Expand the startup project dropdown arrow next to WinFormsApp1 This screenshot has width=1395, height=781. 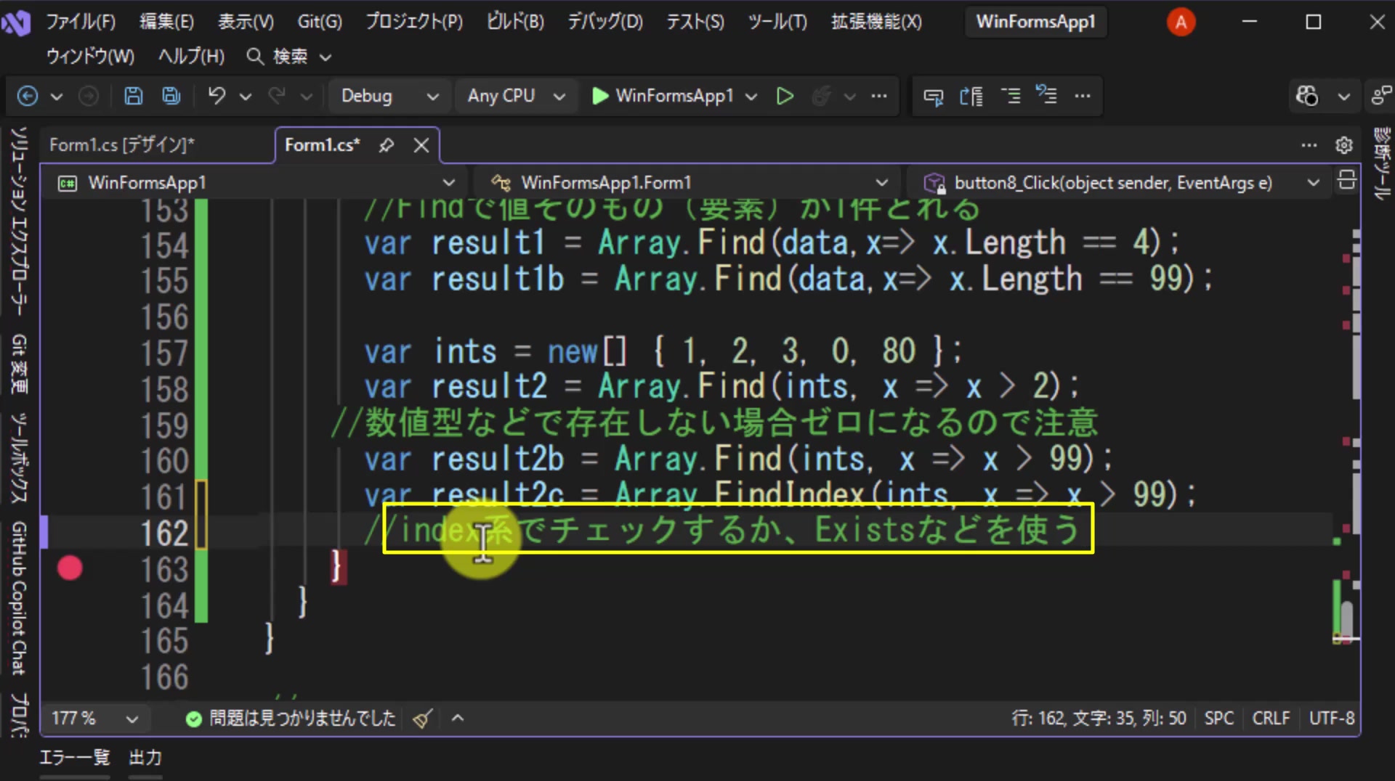[x=751, y=96]
